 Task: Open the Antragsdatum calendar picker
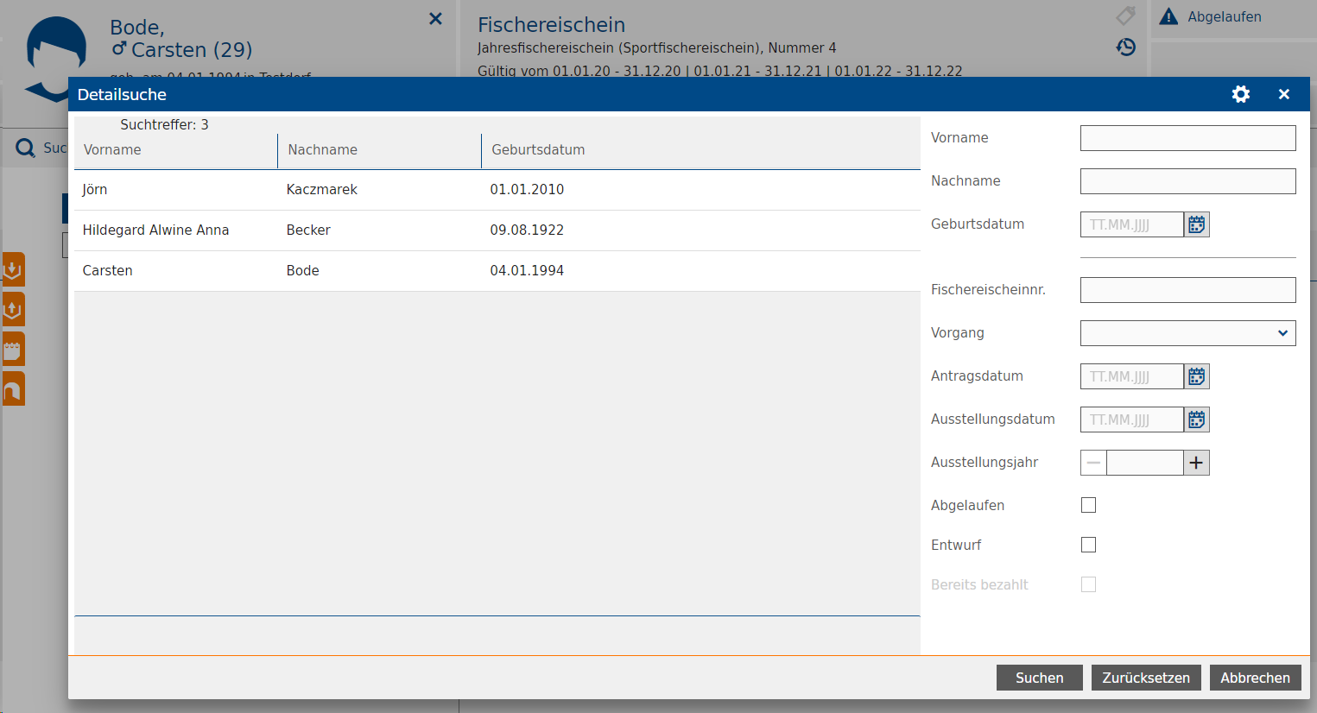[x=1196, y=376]
